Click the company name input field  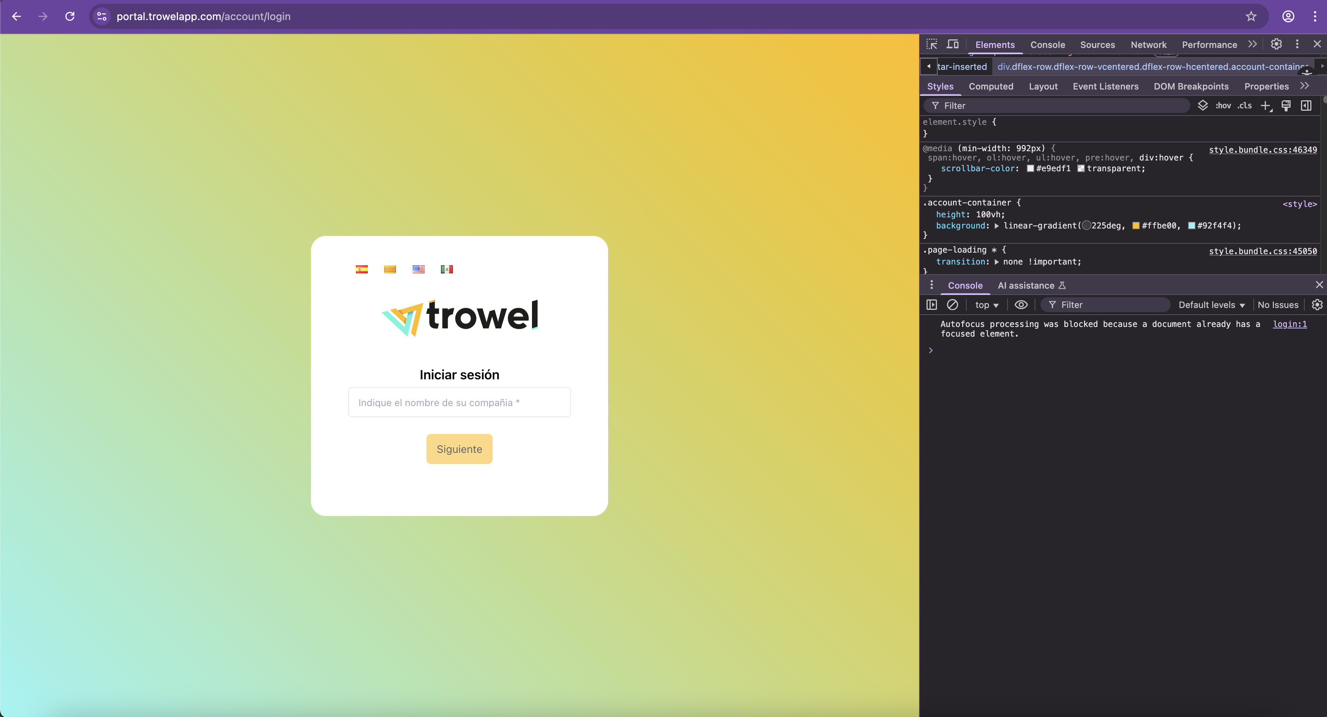tap(459, 402)
